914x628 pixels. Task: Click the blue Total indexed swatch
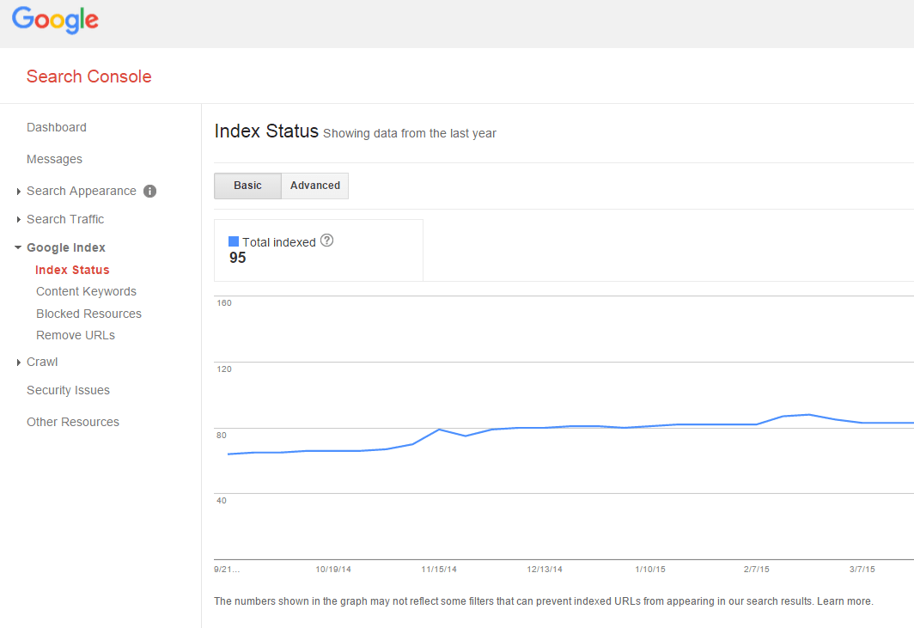(x=234, y=241)
